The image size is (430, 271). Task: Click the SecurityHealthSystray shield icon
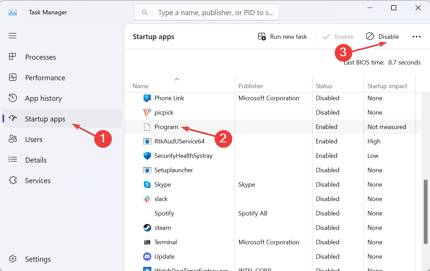pyautogui.click(x=147, y=156)
